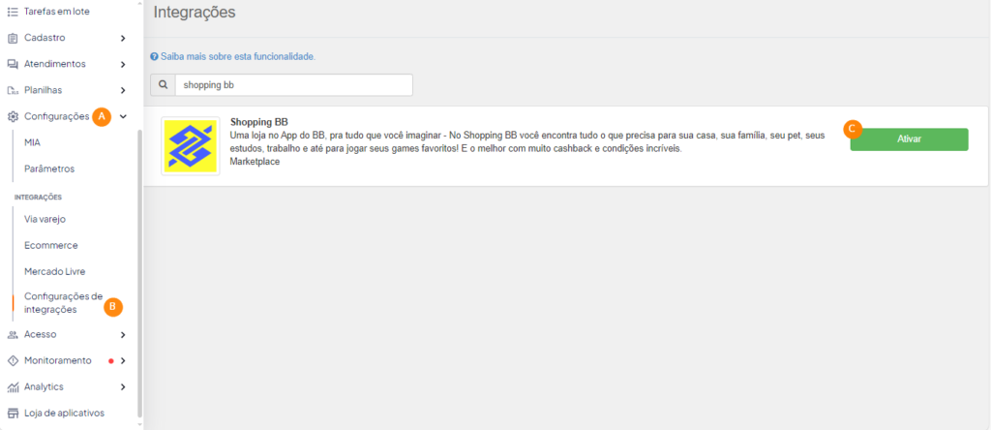Screen dimensions: 991x430
Task: Open the Mercado Livre integration item
Action: coord(54,272)
